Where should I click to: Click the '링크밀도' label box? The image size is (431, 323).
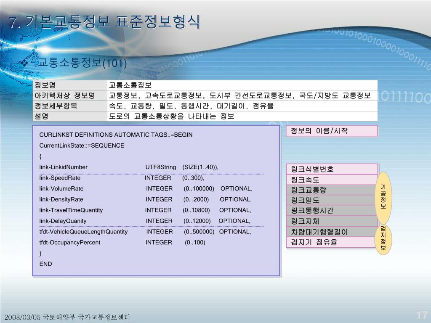coord(332,200)
